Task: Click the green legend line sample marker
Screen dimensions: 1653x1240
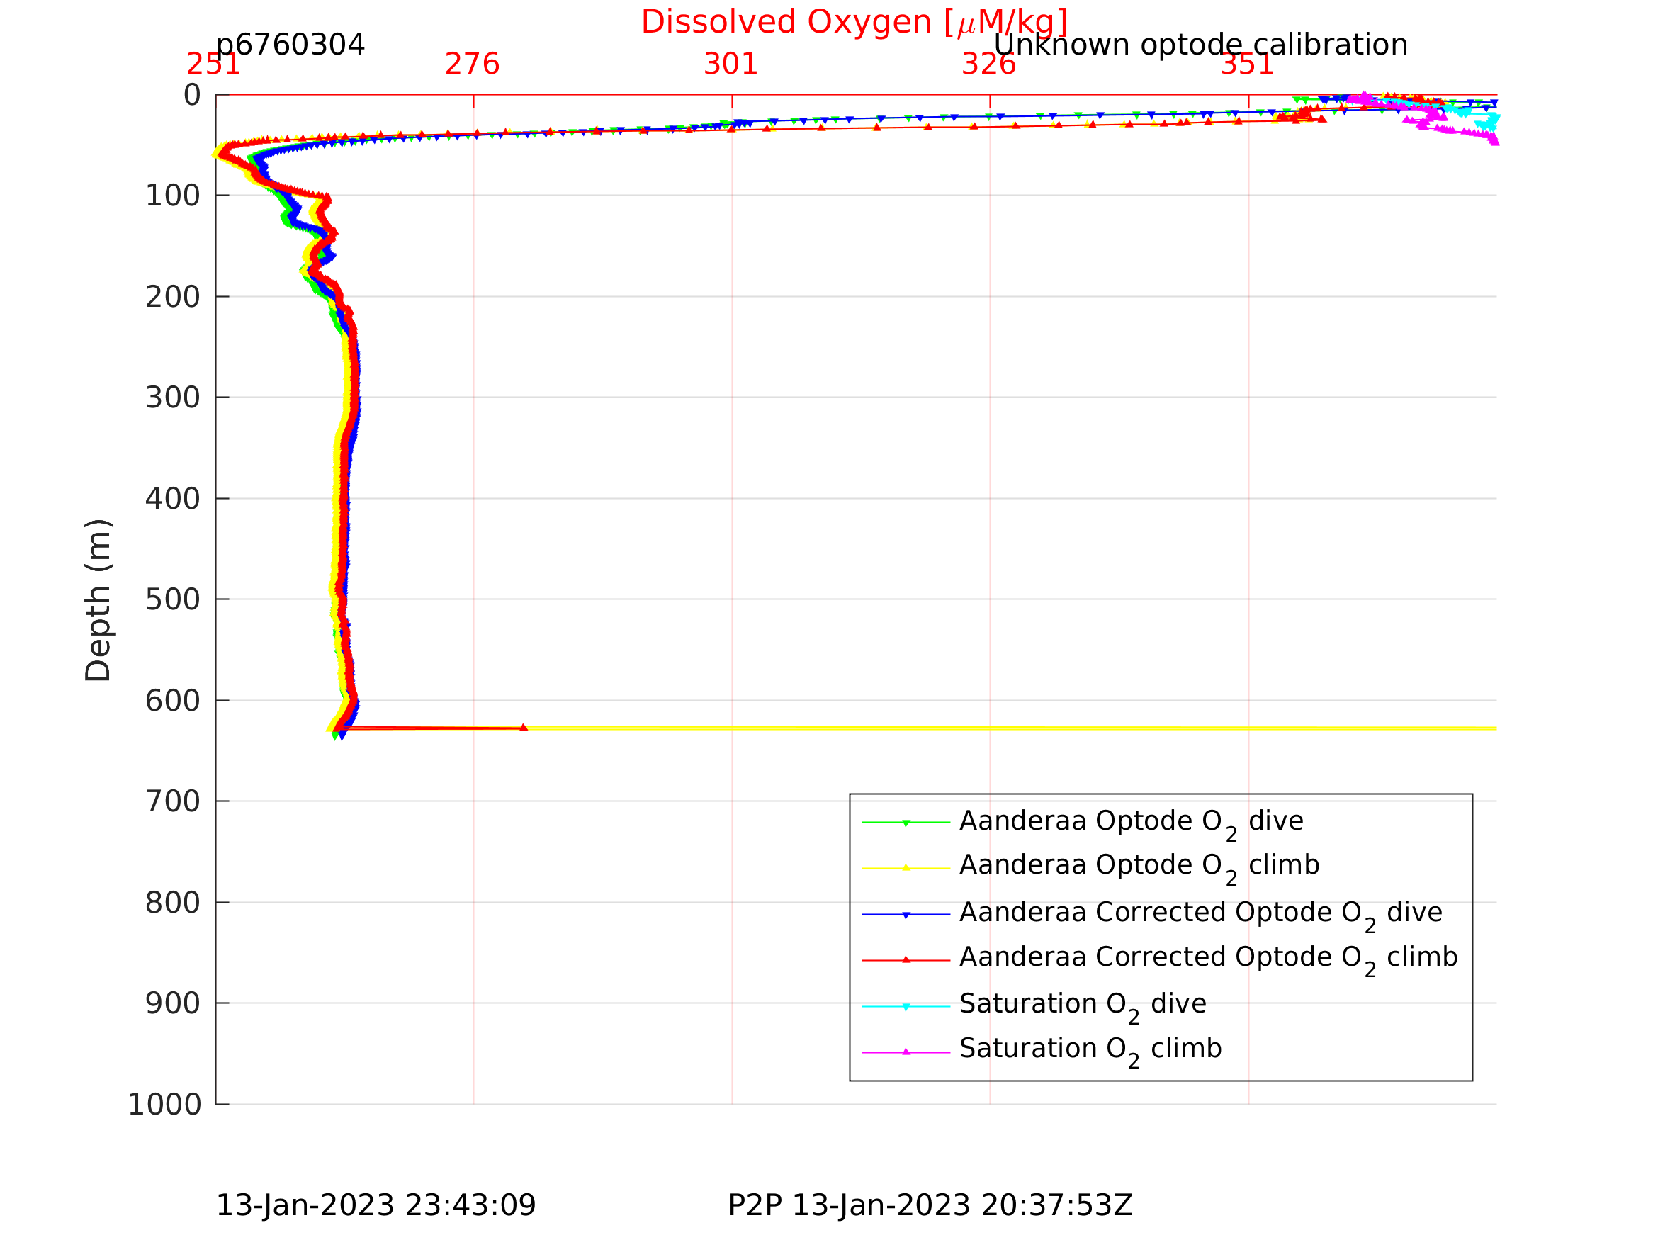Action: pyautogui.click(x=906, y=823)
